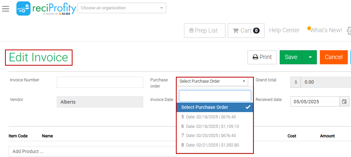Open the Prep List
The height and width of the screenshot is (157, 351).
coord(204,31)
